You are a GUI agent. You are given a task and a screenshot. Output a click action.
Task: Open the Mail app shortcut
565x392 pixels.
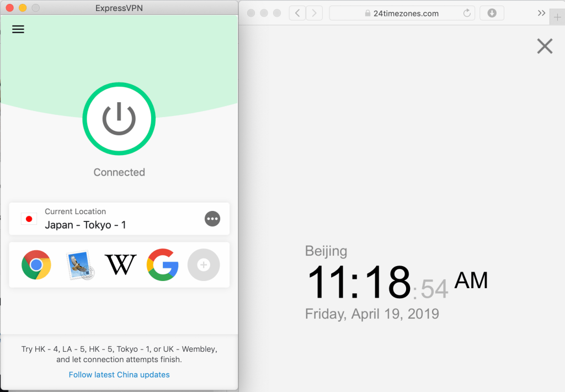click(80, 266)
